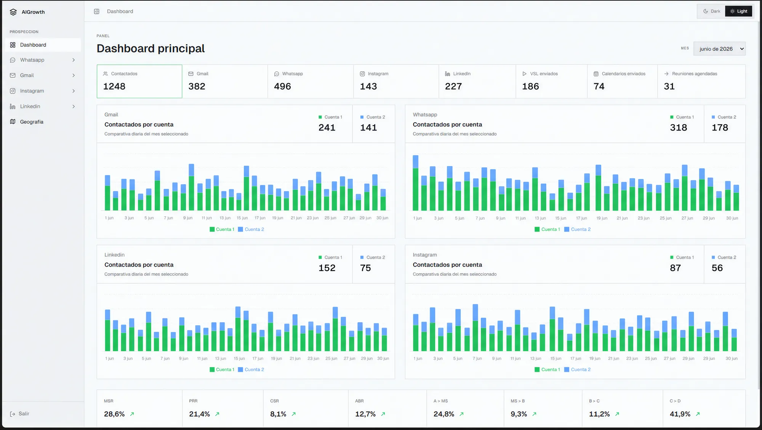Click the PRR trend arrow icon
This screenshot has height=430, width=762.
tap(217, 414)
